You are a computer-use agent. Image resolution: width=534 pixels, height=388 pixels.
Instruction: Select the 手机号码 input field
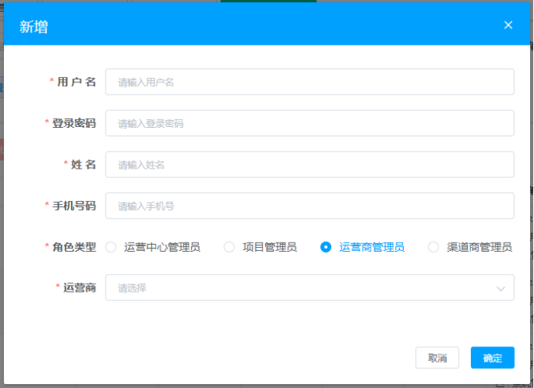click(309, 206)
